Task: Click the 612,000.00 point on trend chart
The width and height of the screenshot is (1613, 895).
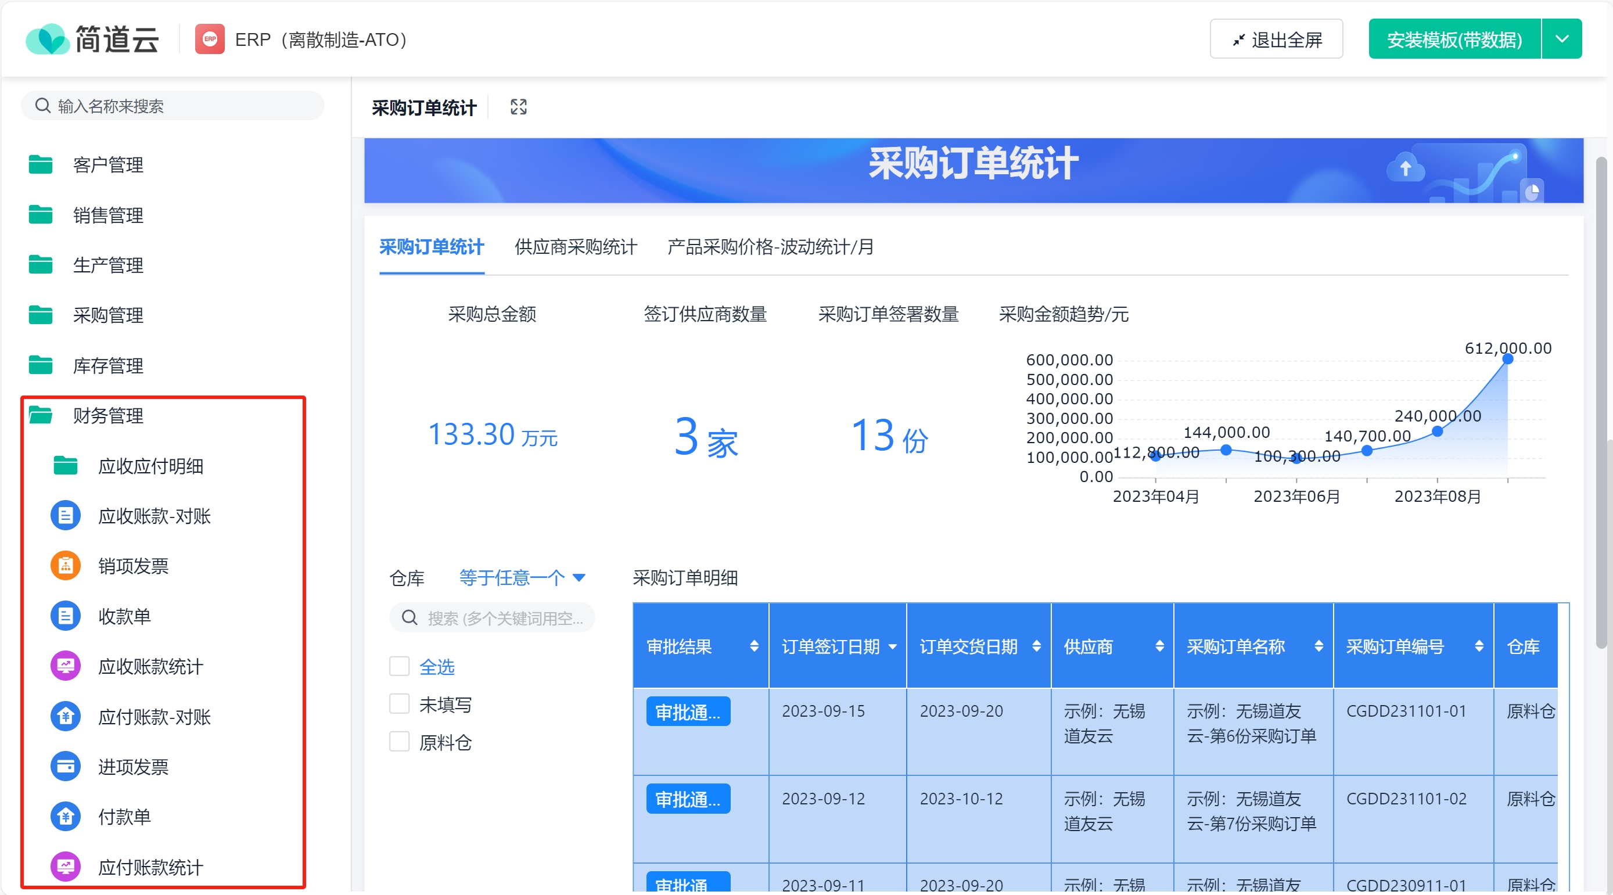Action: (1508, 359)
